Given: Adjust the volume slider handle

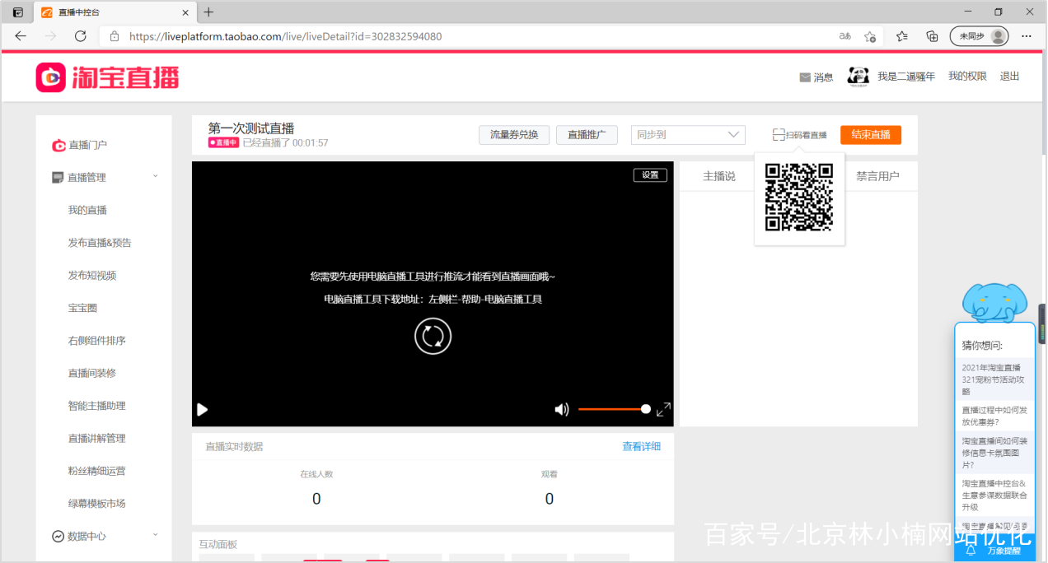Looking at the screenshot, I should (x=645, y=408).
